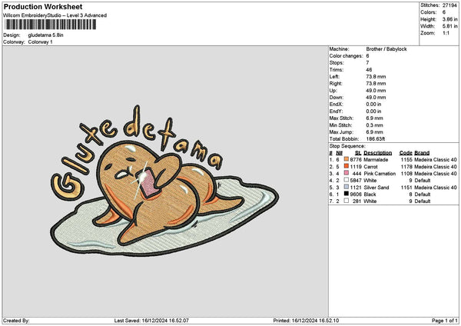
Task: Click the Min Stitch value '0.3 mm'
Action: tap(374, 125)
